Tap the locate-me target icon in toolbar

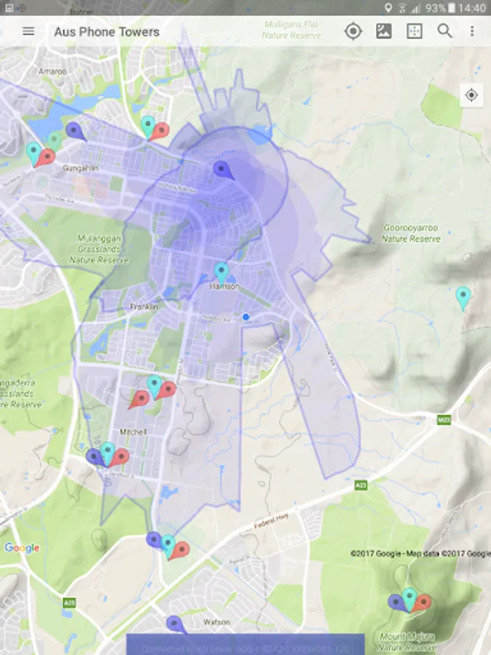354,31
